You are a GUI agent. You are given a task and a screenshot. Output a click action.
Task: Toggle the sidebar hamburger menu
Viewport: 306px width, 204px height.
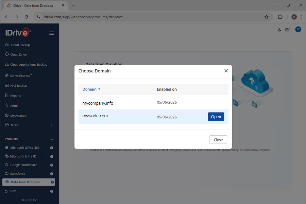tap(52, 33)
